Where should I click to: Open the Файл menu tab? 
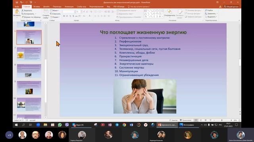(x=17, y=7)
